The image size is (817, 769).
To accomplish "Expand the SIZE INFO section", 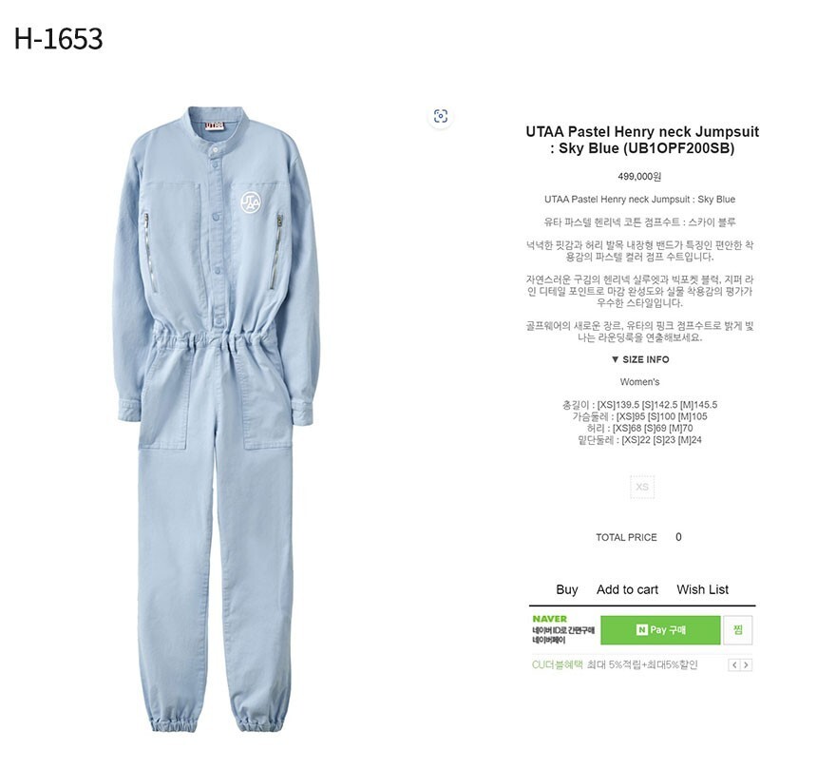I will point(640,359).
